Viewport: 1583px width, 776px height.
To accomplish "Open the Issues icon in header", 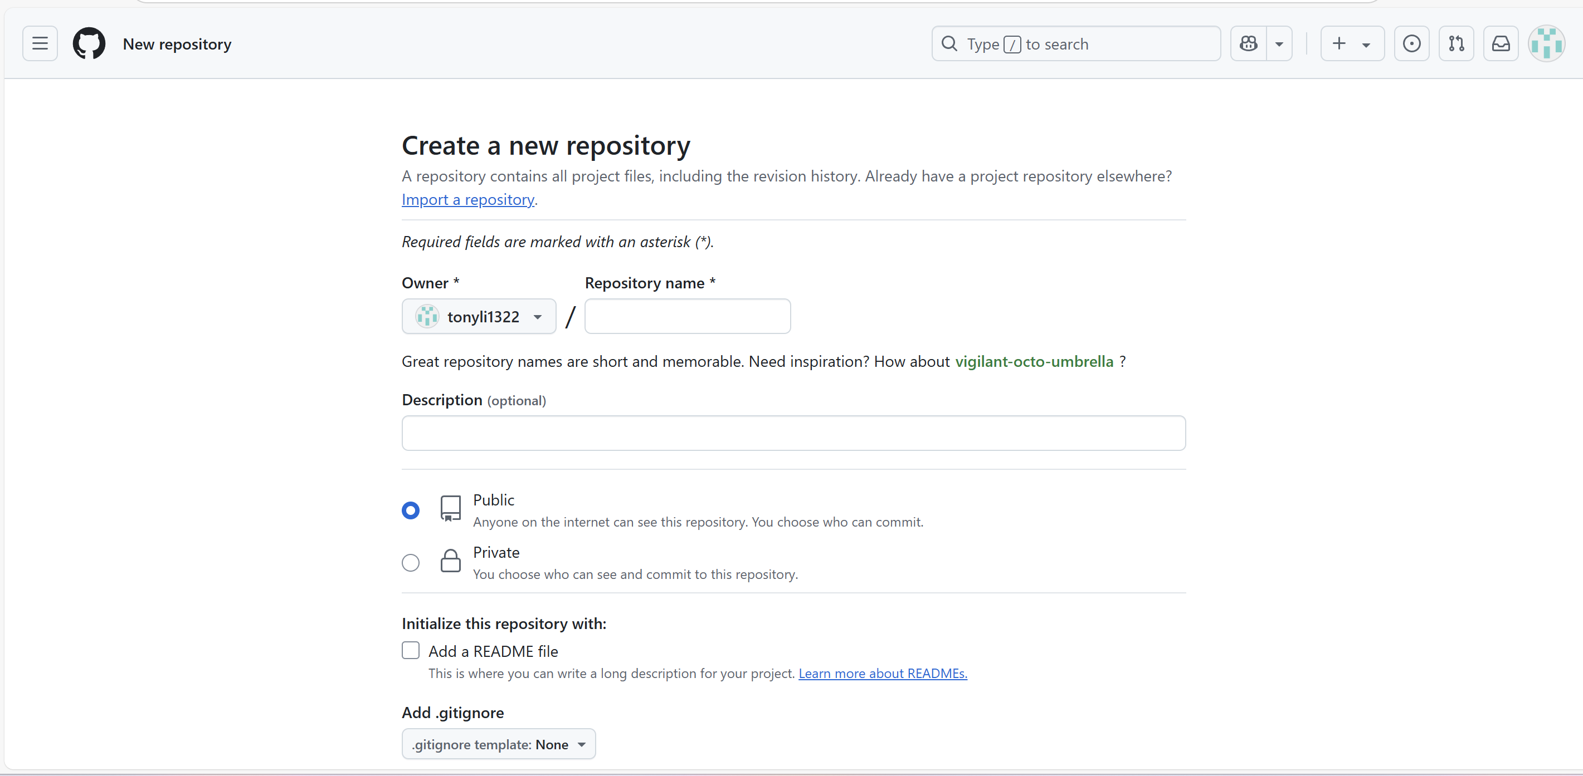I will [x=1411, y=43].
